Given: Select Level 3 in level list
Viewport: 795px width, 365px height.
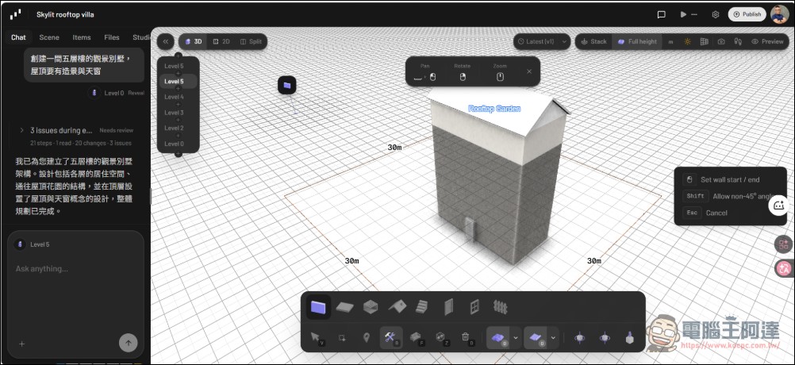Looking at the screenshot, I should tap(174, 113).
